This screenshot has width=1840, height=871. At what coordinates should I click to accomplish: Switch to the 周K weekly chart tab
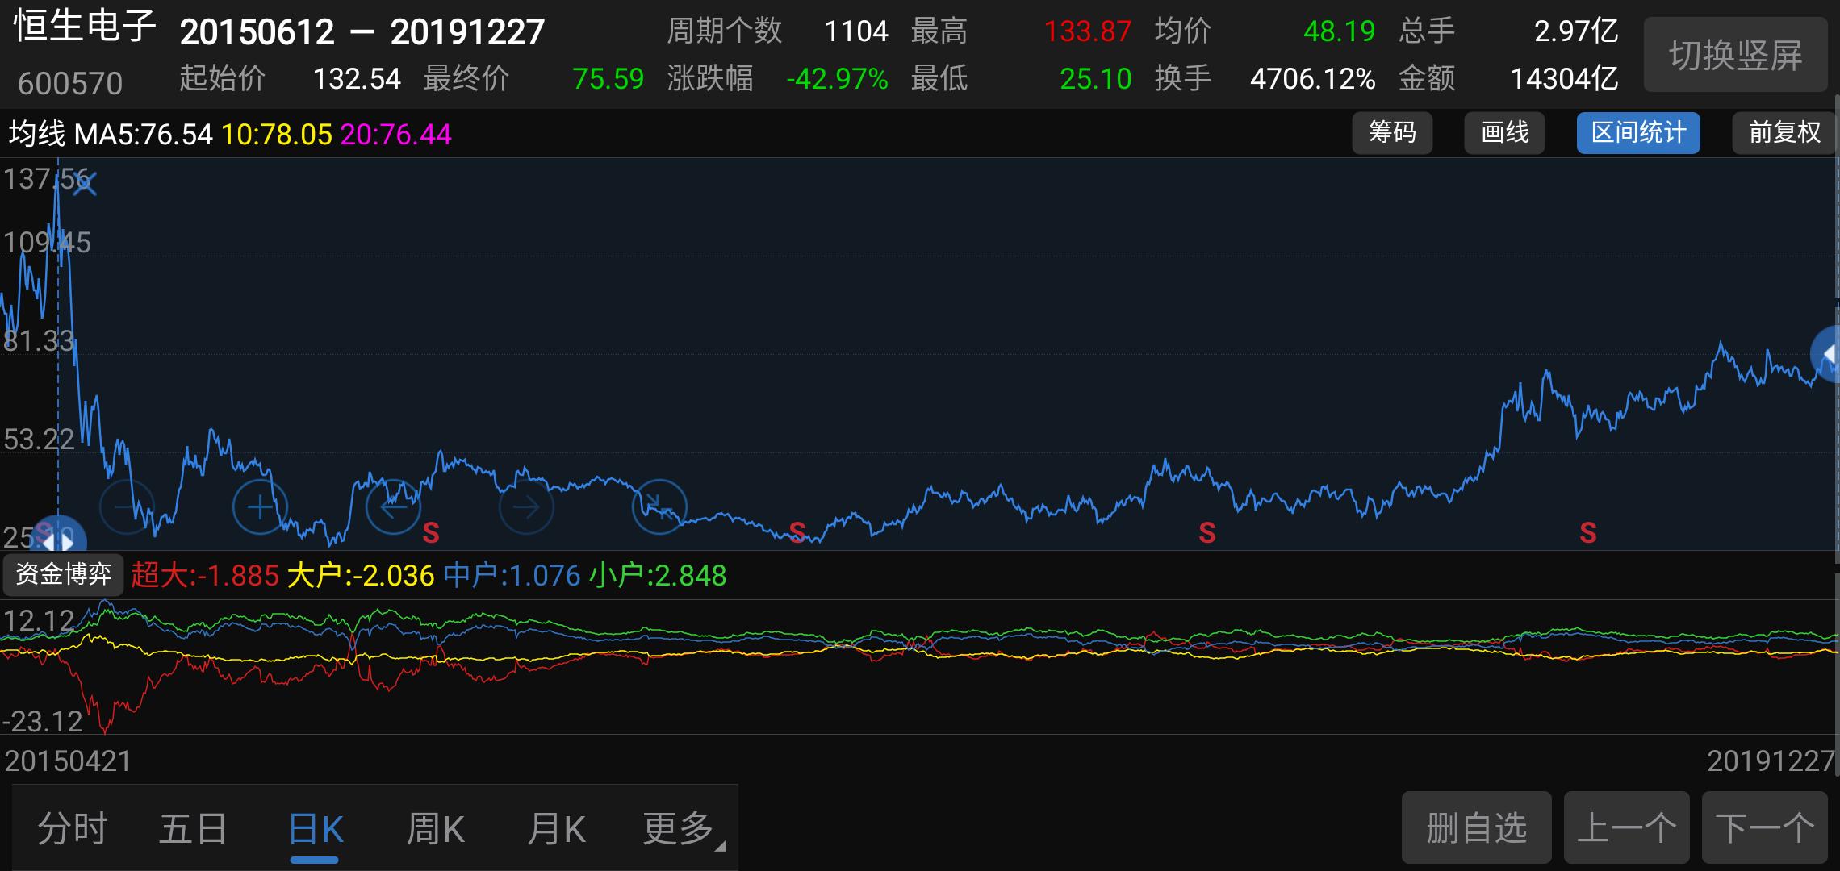[x=434, y=828]
